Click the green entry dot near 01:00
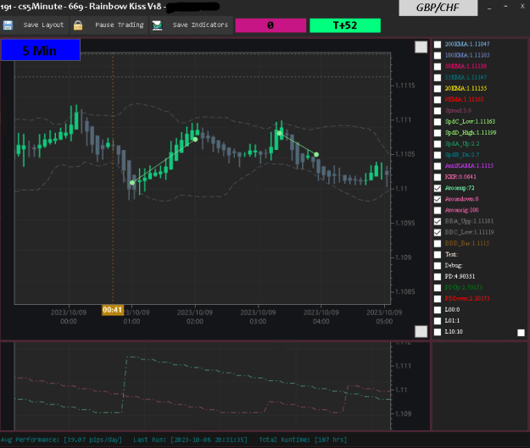The width and height of the screenshot is (530, 448). tap(132, 183)
